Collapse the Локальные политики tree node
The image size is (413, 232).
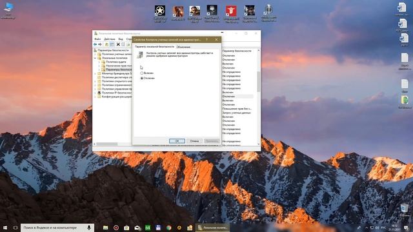(x=96, y=58)
